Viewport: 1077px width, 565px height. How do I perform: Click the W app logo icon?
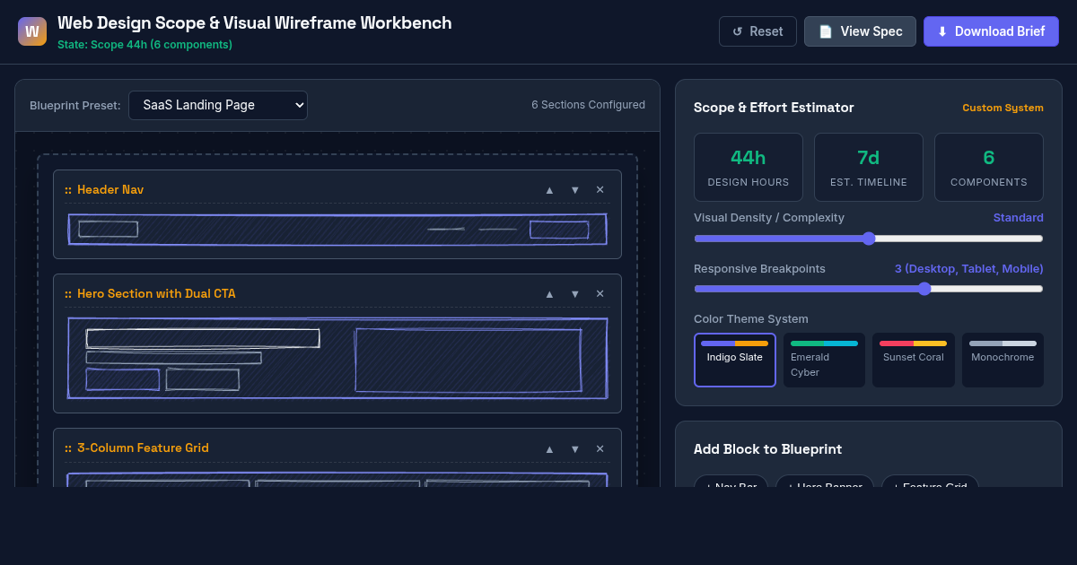(x=32, y=31)
